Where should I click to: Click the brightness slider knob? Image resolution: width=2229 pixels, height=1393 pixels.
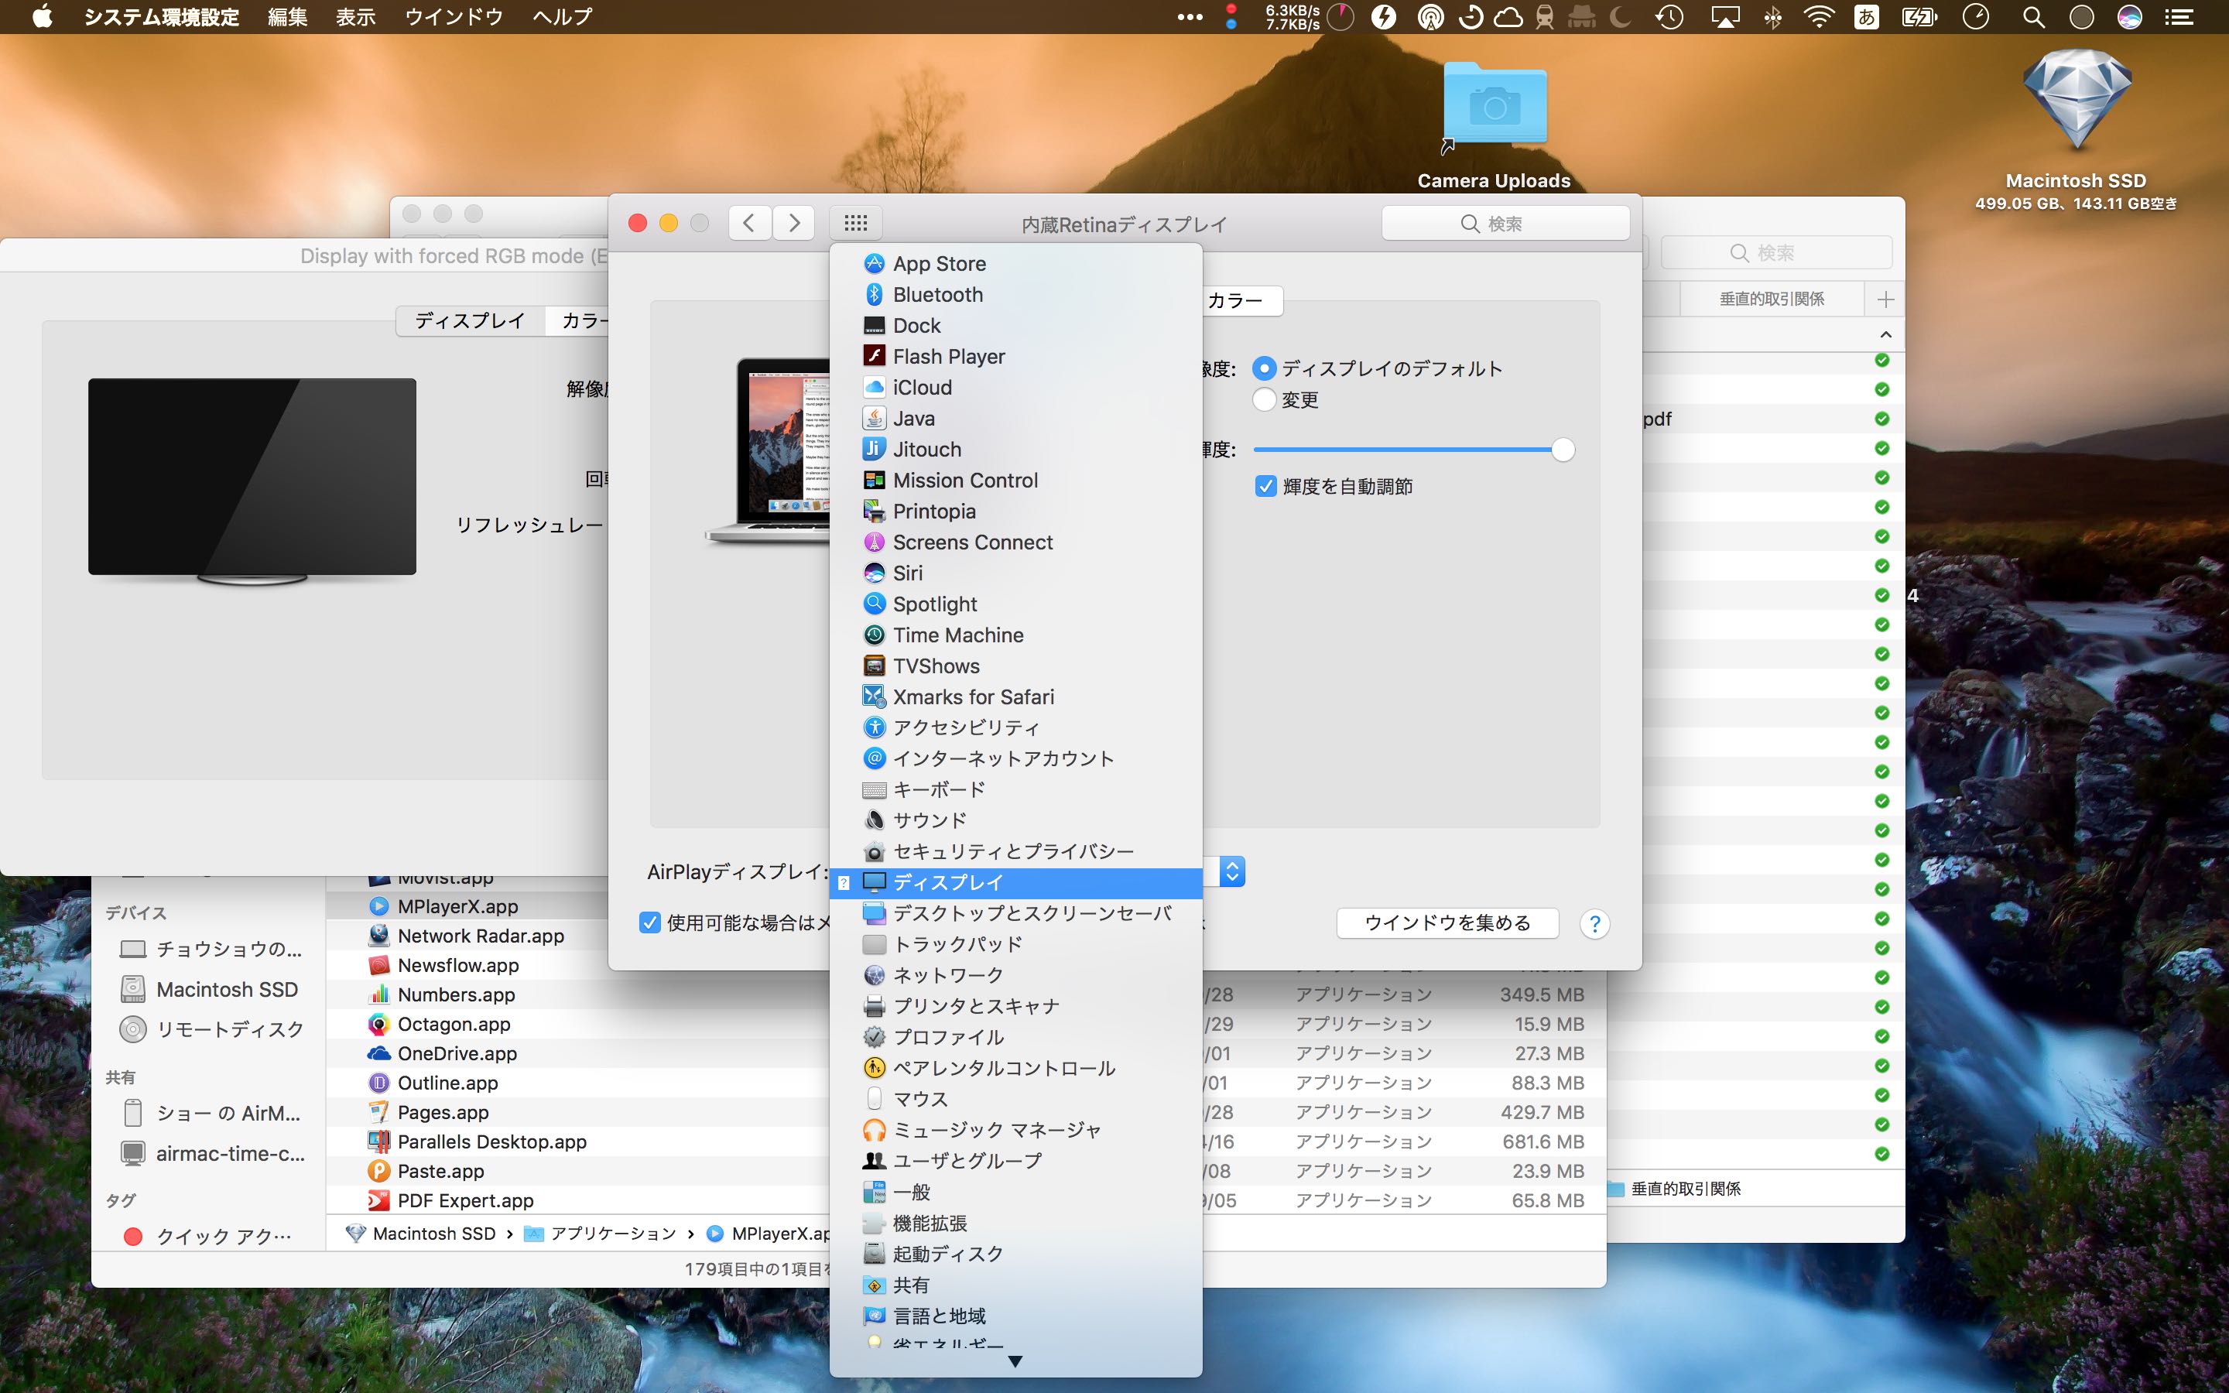(x=1562, y=450)
